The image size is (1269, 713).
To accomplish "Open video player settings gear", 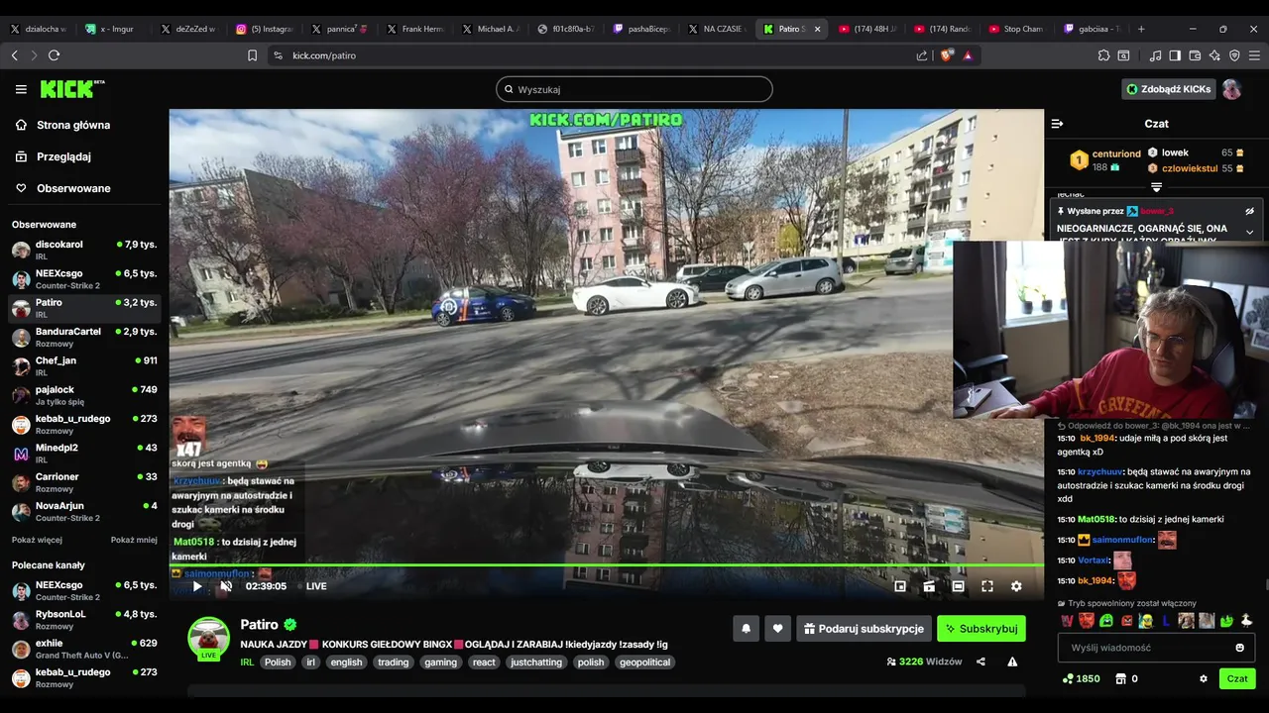I will (x=1016, y=586).
